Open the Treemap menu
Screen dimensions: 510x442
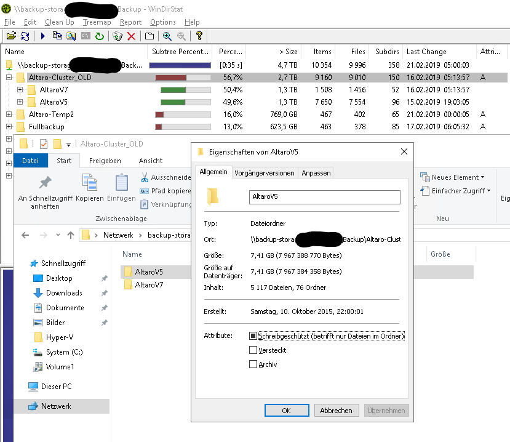[97, 22]
